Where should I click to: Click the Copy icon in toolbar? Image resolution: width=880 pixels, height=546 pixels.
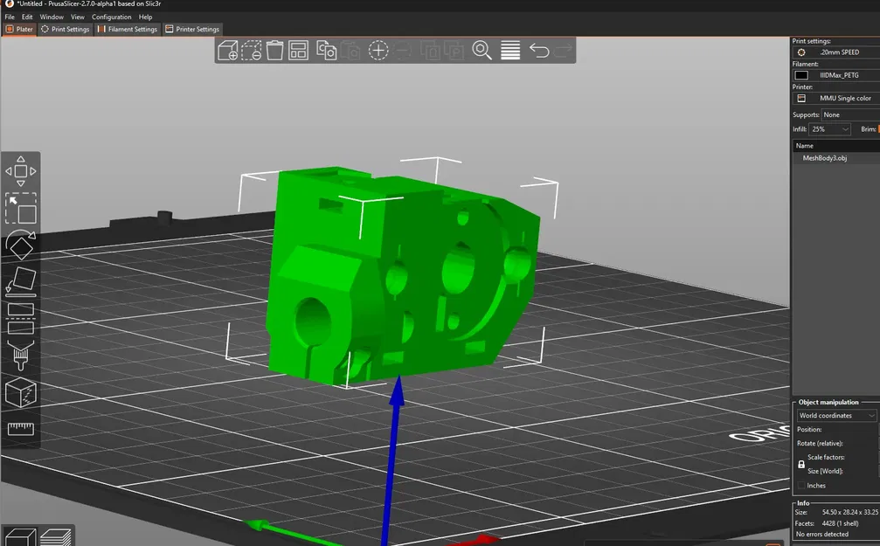[326, 51]
